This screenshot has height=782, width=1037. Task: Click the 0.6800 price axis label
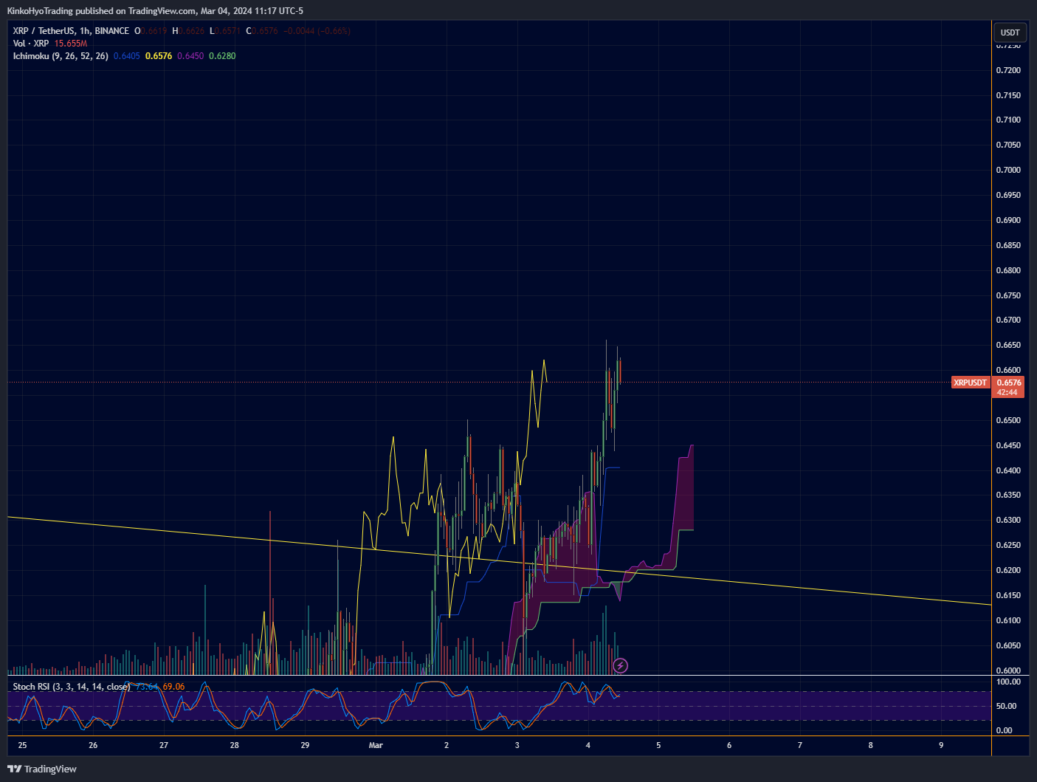pyautogui.click(x=1008, y=270)
